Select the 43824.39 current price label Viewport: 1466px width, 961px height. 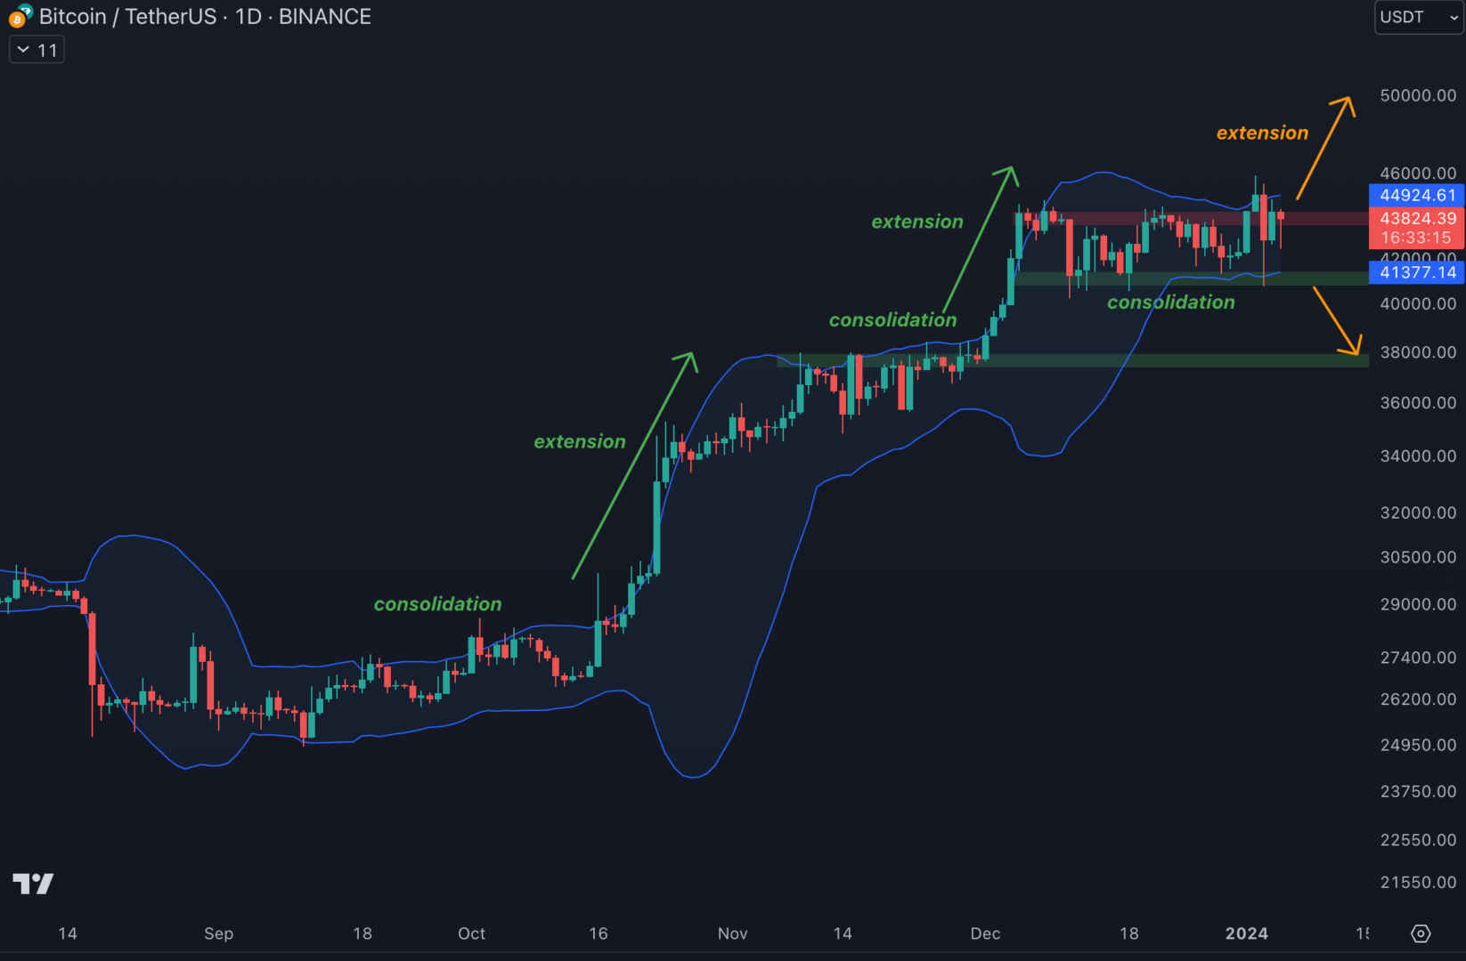point(1416,218)
